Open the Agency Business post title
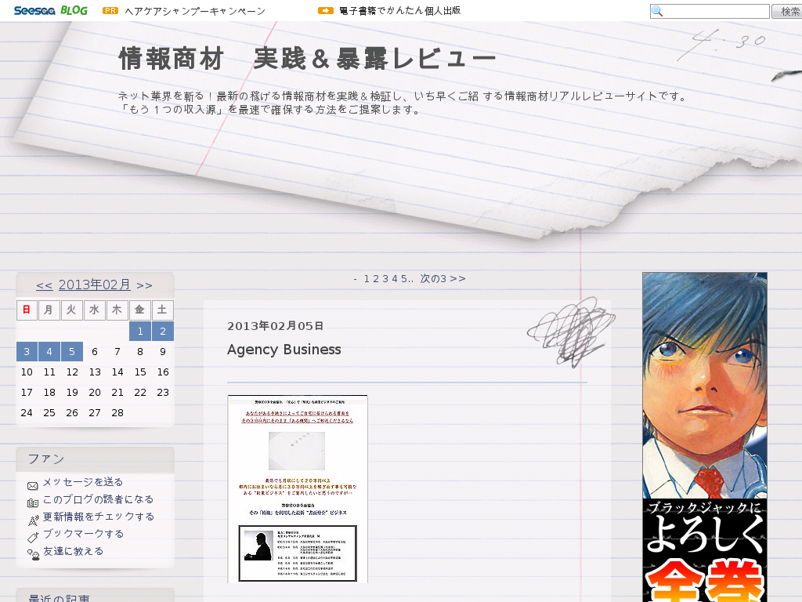The width and height of the screenshot is (802, 602). [x=284, y=350]
